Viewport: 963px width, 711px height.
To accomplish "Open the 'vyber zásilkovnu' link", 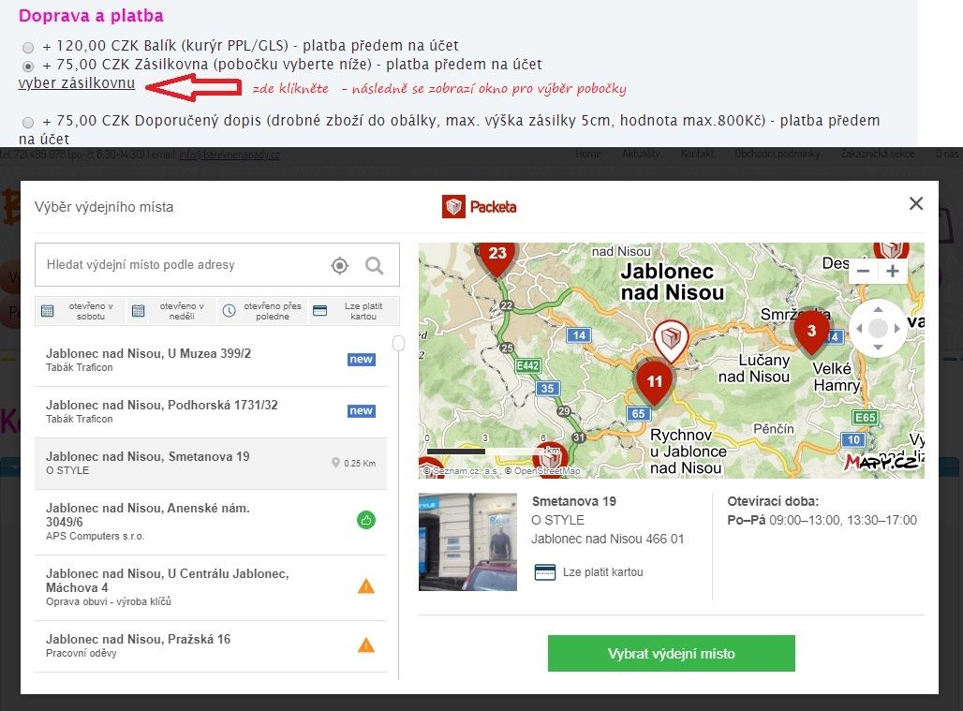I will pyautogui.click(x=77, y=83).
